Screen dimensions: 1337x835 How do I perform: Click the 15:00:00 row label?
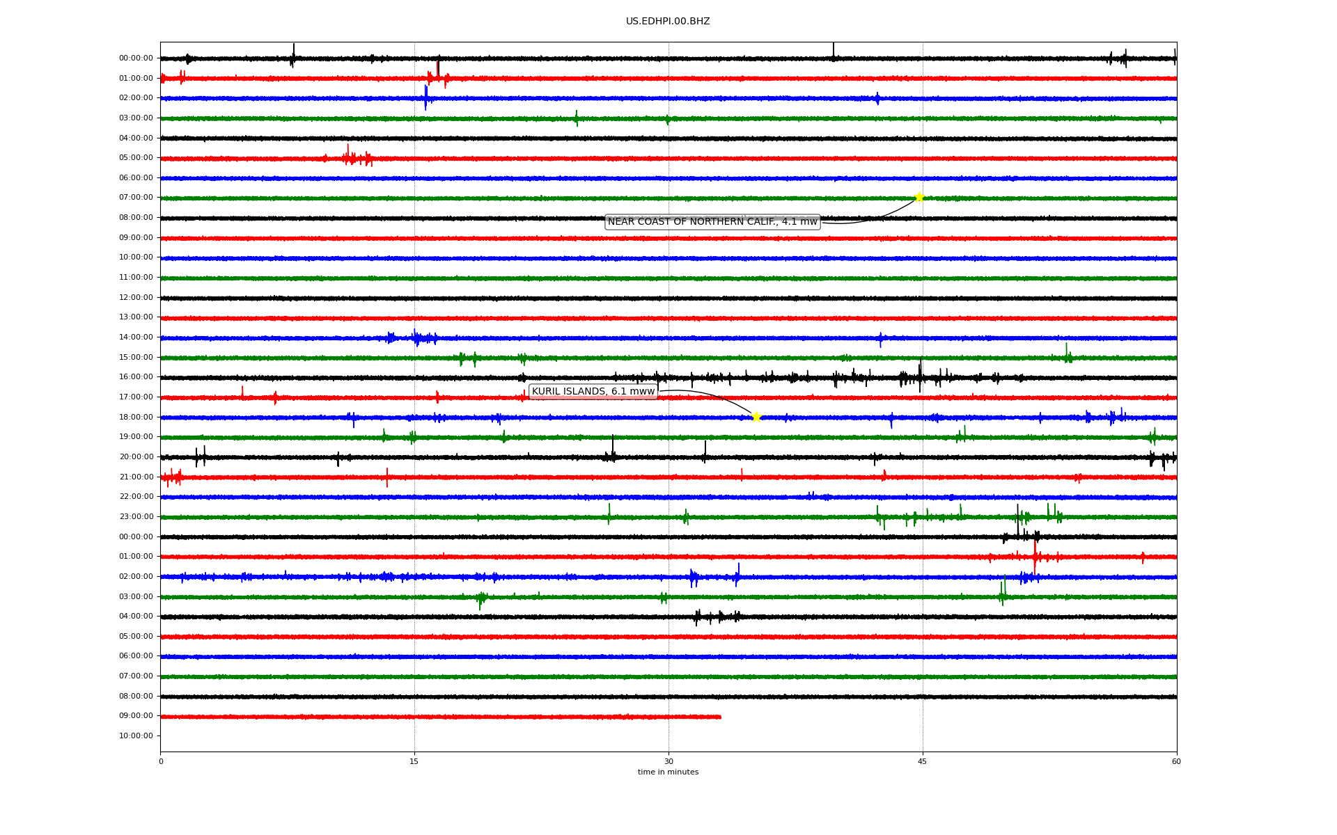click(136, 358)
